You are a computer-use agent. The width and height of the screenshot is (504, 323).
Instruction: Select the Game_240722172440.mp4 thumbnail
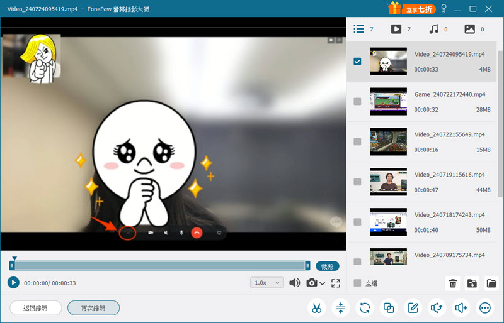(388, 101)
